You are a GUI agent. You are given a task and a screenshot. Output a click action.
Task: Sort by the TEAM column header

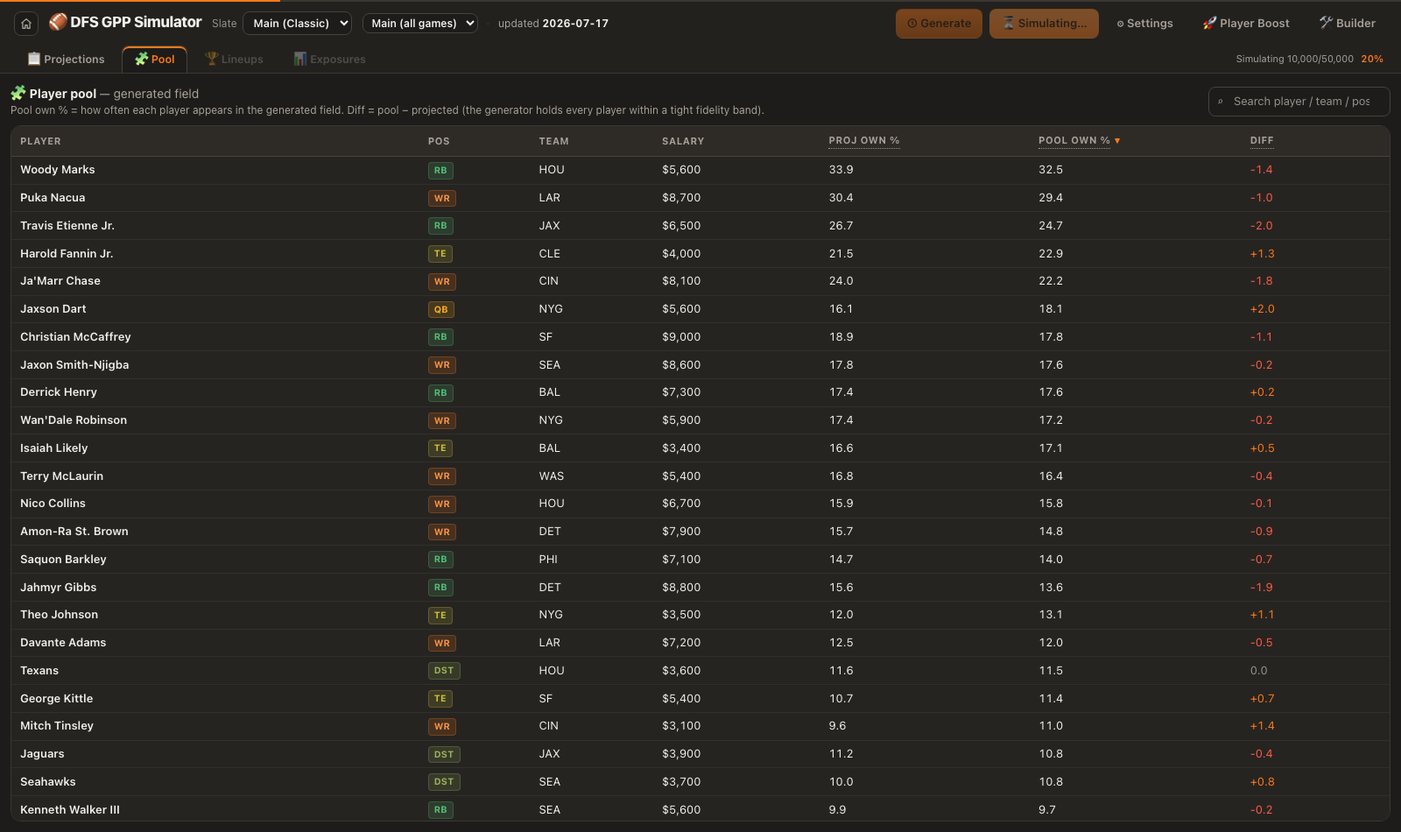pos(553,141)
